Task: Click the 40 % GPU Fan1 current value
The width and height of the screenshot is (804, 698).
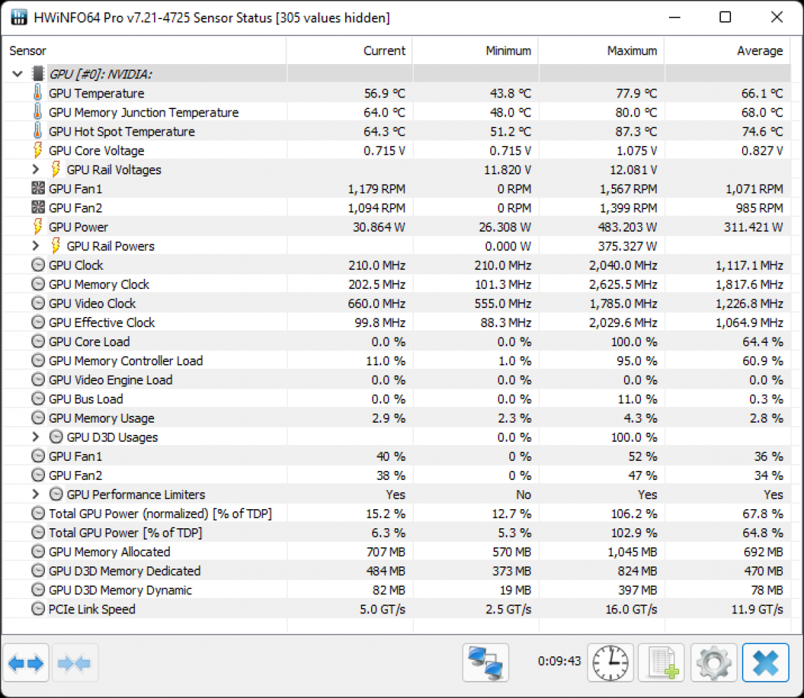Action: click(x=391, y=456)
